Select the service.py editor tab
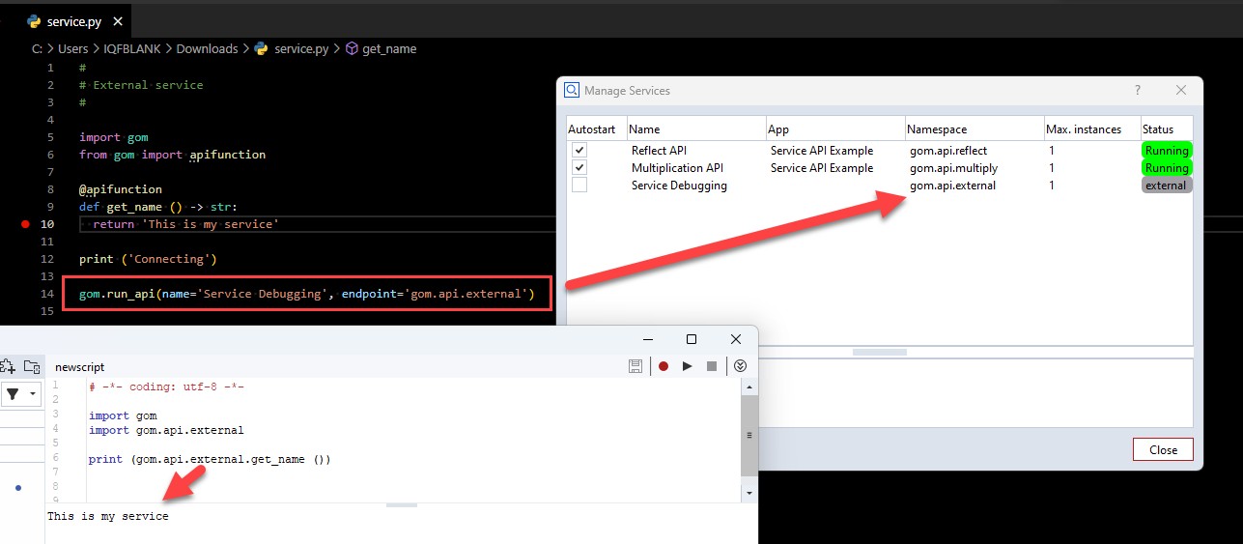Viewport: 1243px width, 544px height. pos(73,21)
